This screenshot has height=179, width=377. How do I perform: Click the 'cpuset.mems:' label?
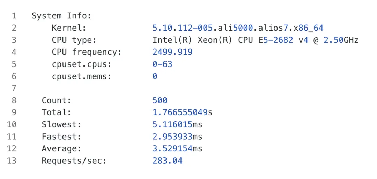click(x=81, y=76)
